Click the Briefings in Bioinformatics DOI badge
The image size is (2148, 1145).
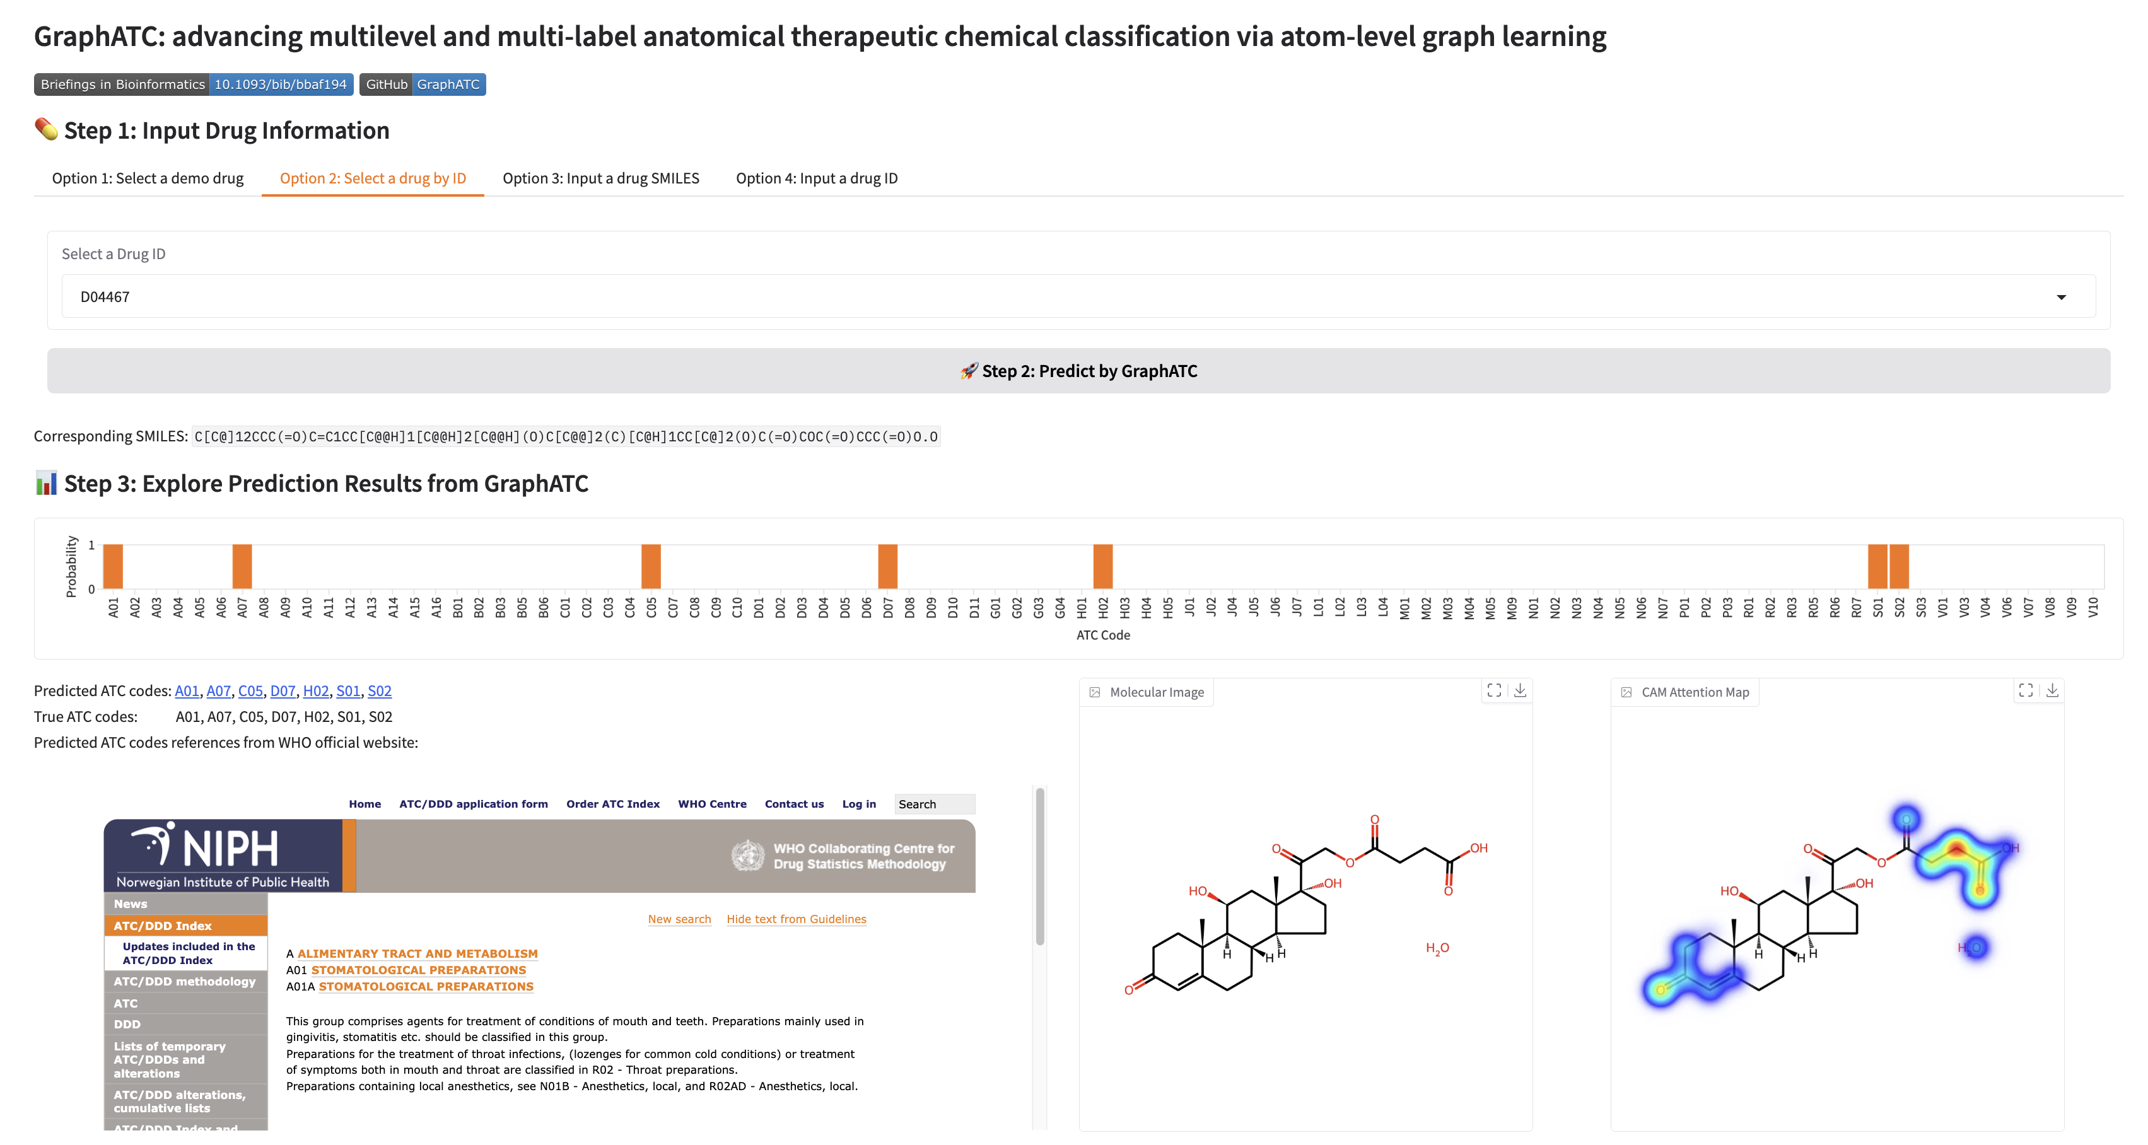(x=194, y=84)
